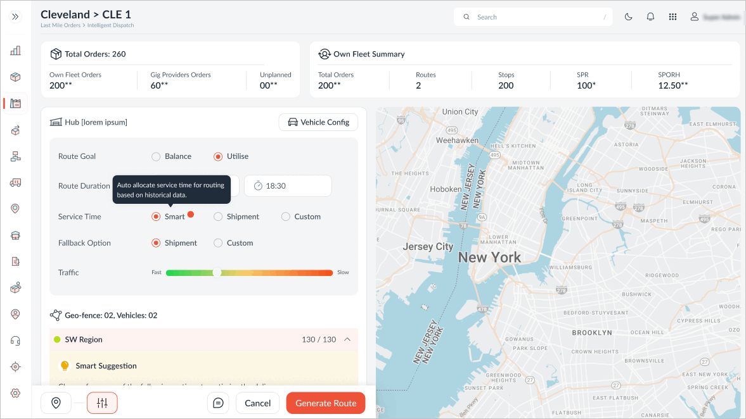
Task: Open the package box sidebar icon
Action: [x=15, y=77]
